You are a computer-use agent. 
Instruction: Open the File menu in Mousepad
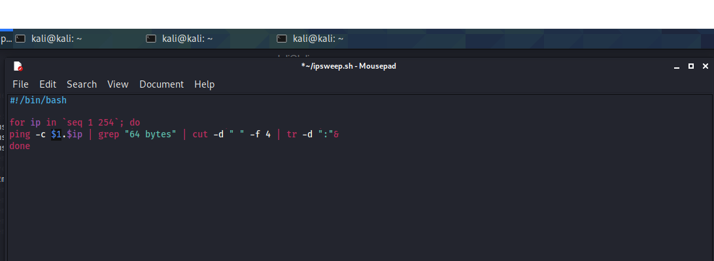pos(20,84)
